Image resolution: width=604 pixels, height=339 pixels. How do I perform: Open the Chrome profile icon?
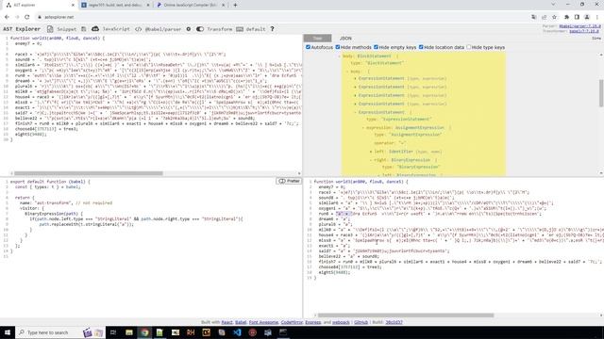click(x=587, y=17)
